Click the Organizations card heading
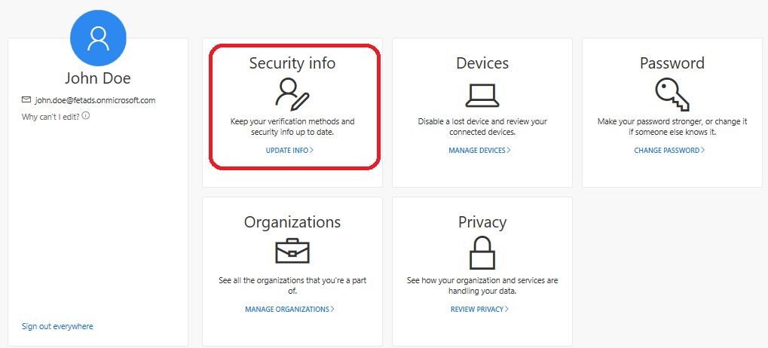768x348 pixels. pos(292,222)
